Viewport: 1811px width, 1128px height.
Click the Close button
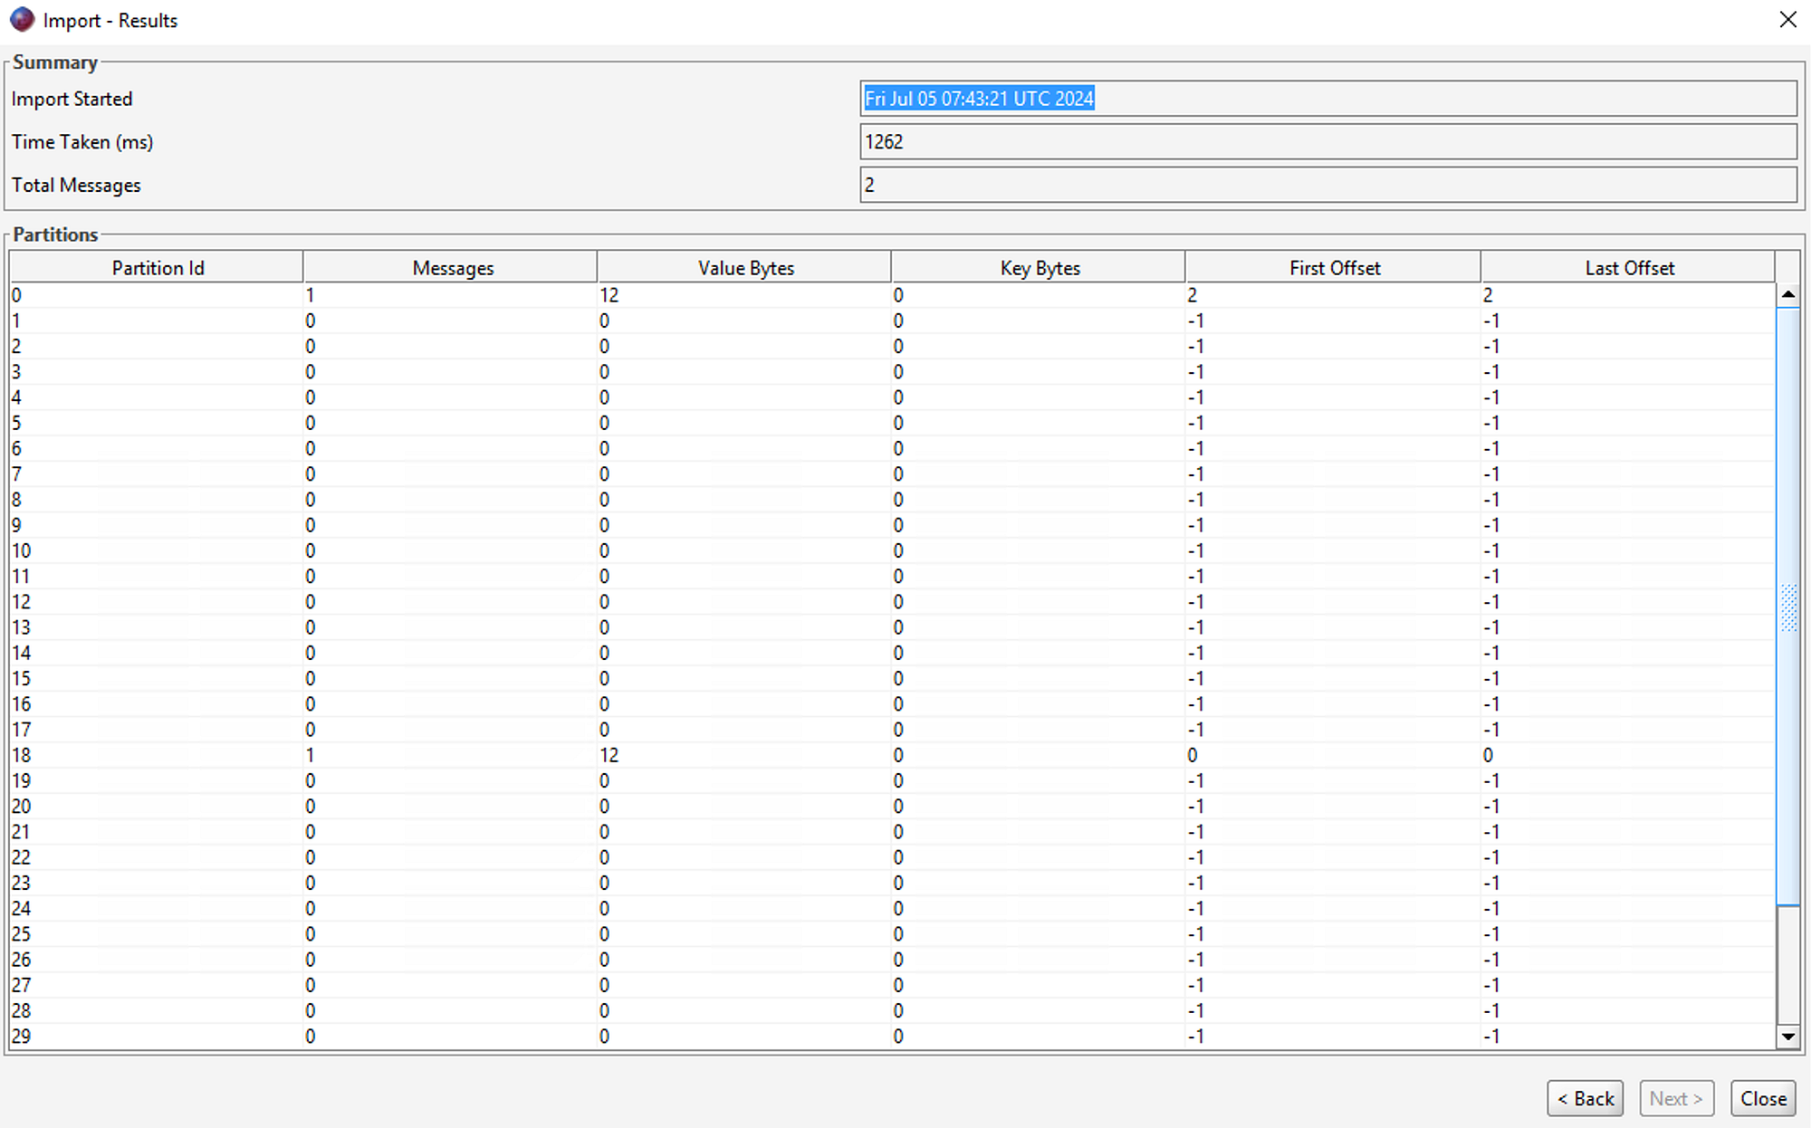tap(1762, 1098)
